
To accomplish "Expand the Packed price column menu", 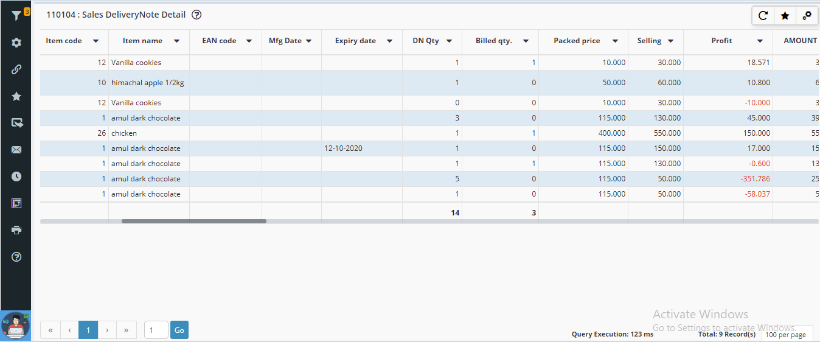I will 615,41.
